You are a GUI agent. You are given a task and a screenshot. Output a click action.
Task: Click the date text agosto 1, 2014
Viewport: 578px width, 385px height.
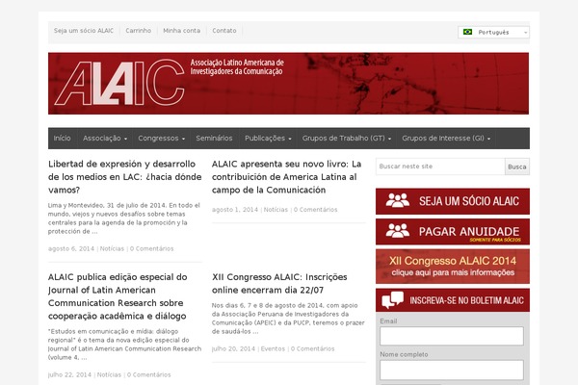(235, 210)
